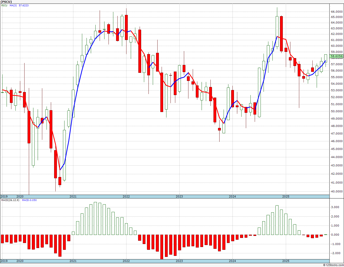The height and width of the screenshot is (267, 344).
Task: Select 2023 on the MACD panel time axis
Action: click(x=179, y=261)
